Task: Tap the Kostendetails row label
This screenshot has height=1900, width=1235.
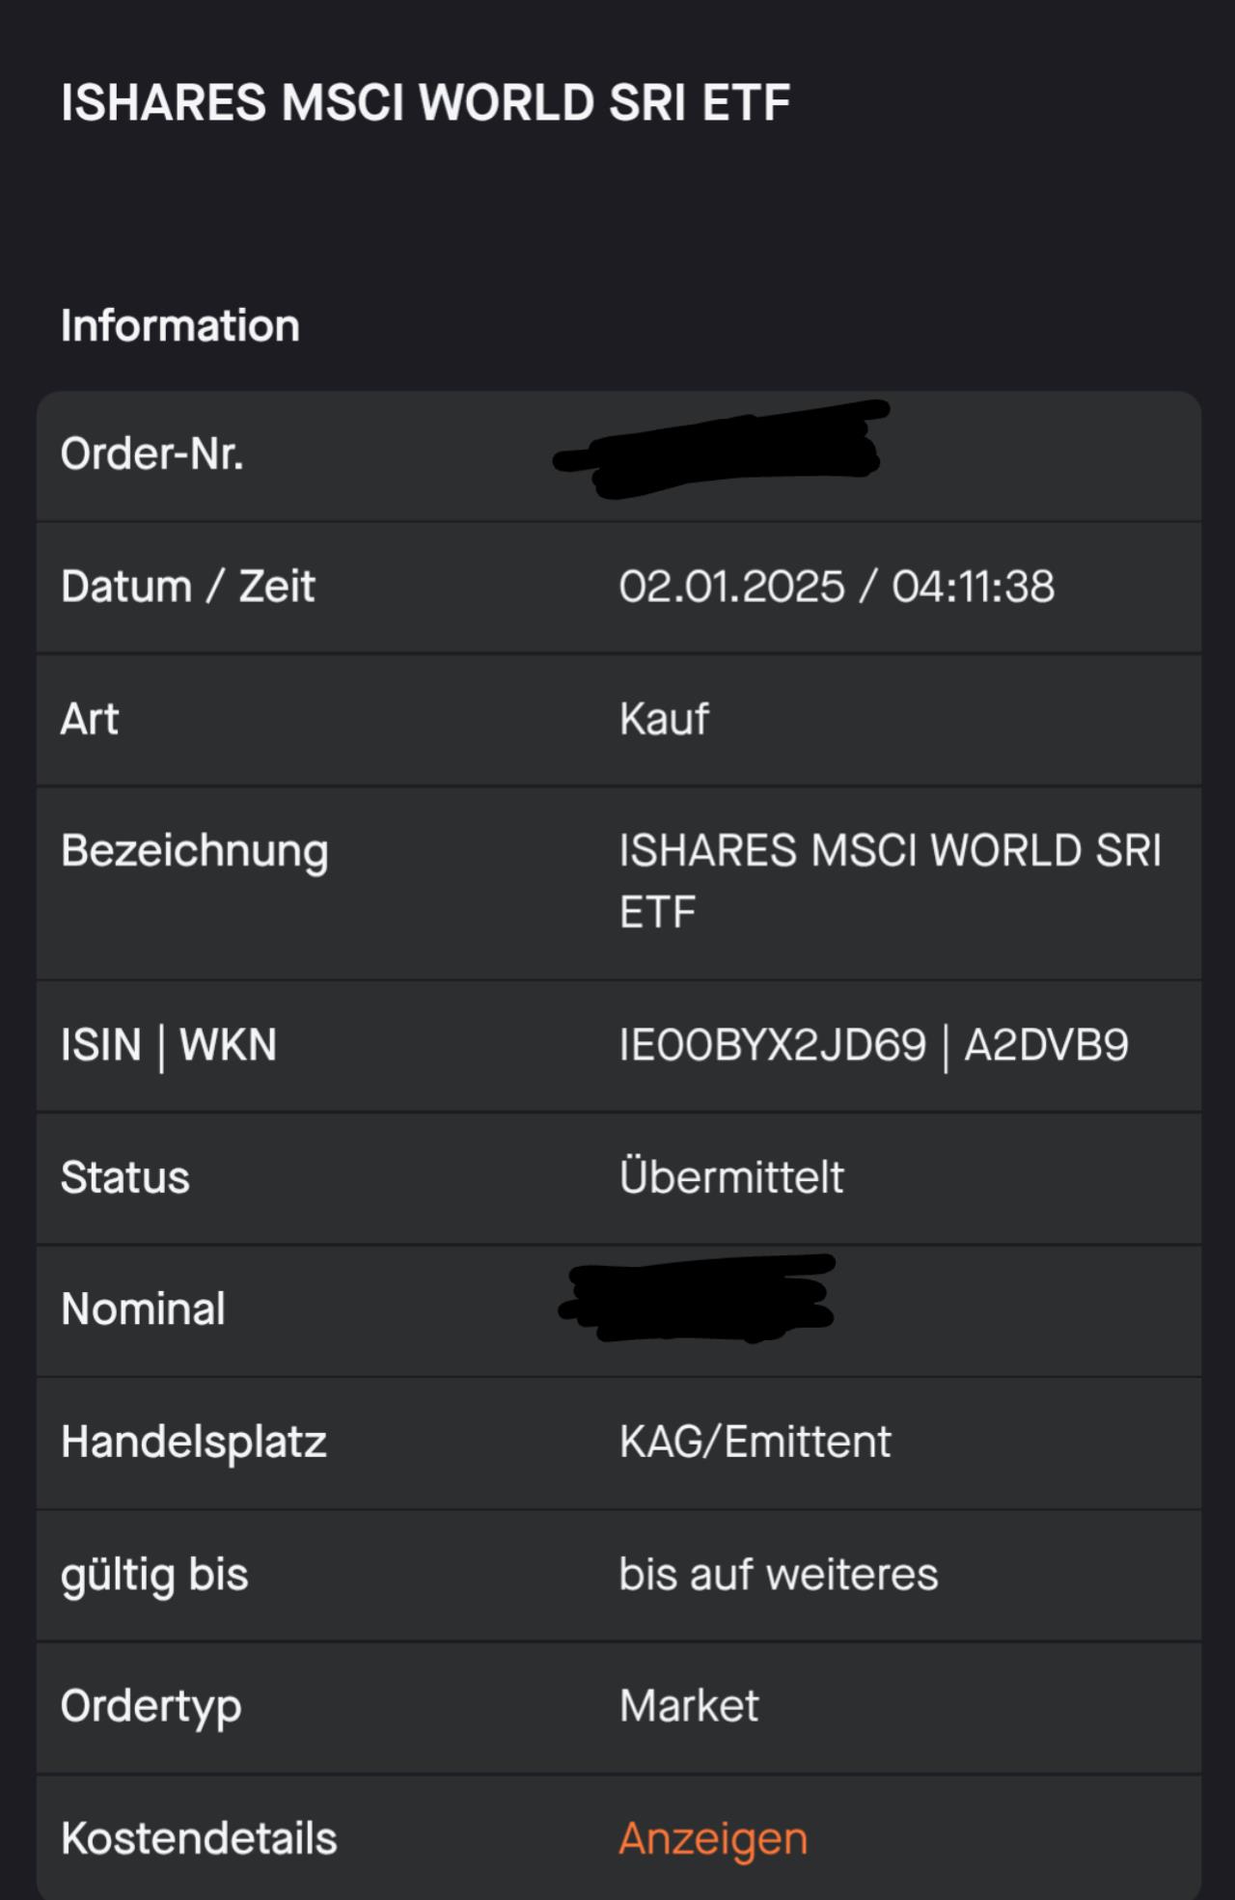Action: click(x=199, y=1838)
